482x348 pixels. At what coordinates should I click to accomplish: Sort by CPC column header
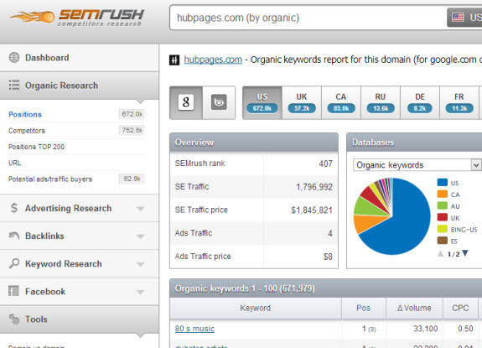[x=460, y=308]
